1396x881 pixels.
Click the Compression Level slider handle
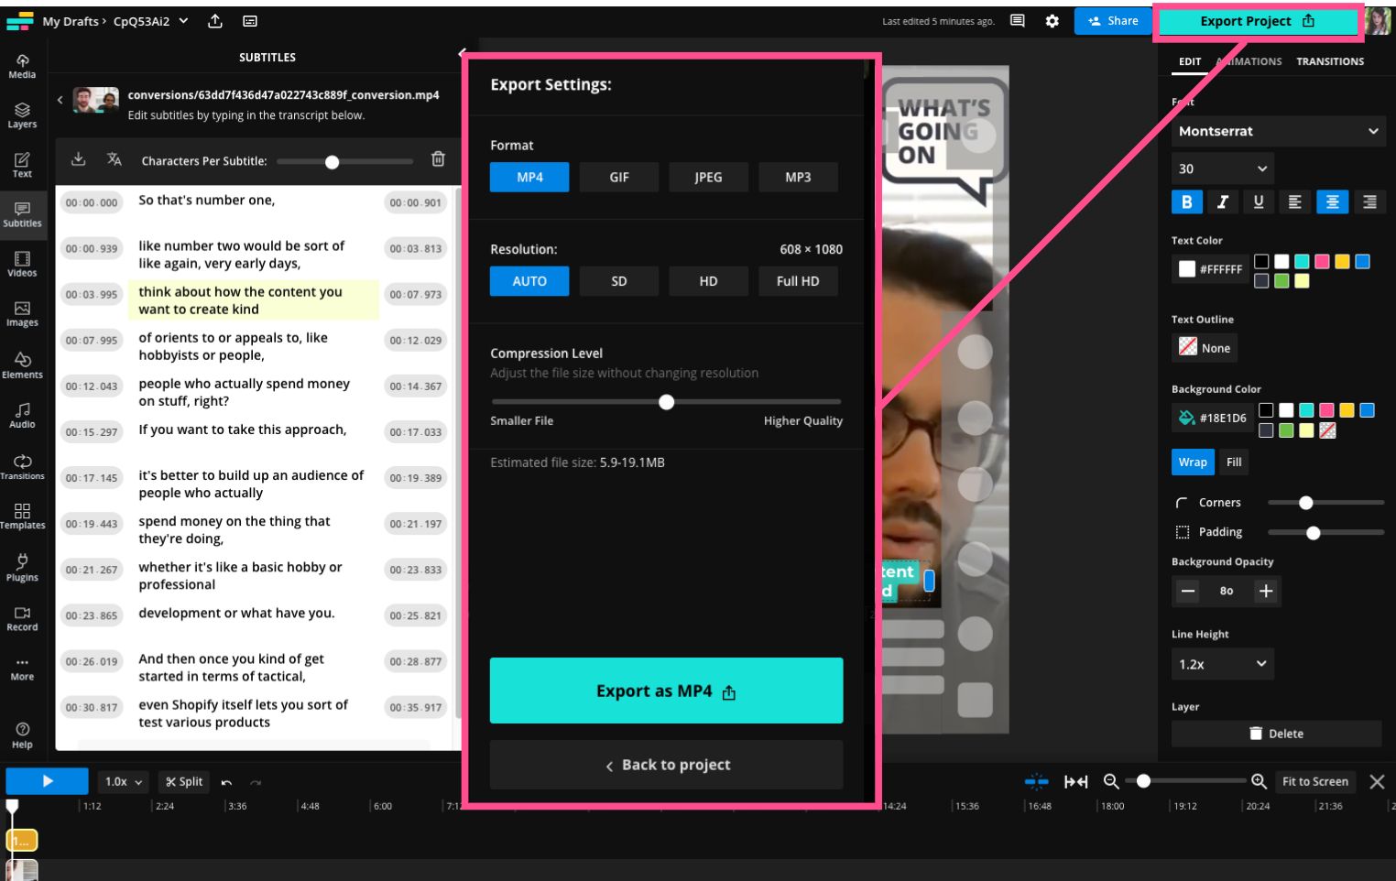(x=667, y=402)
